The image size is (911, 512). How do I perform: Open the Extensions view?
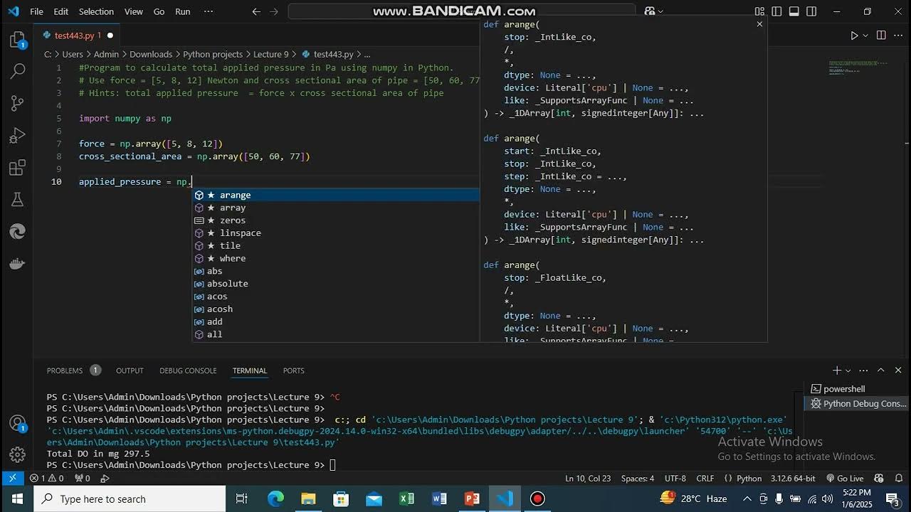(17, 168)
